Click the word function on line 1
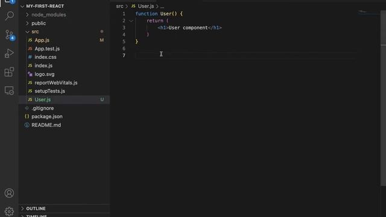This screenshot has height=217, width=386. point(147,14)
